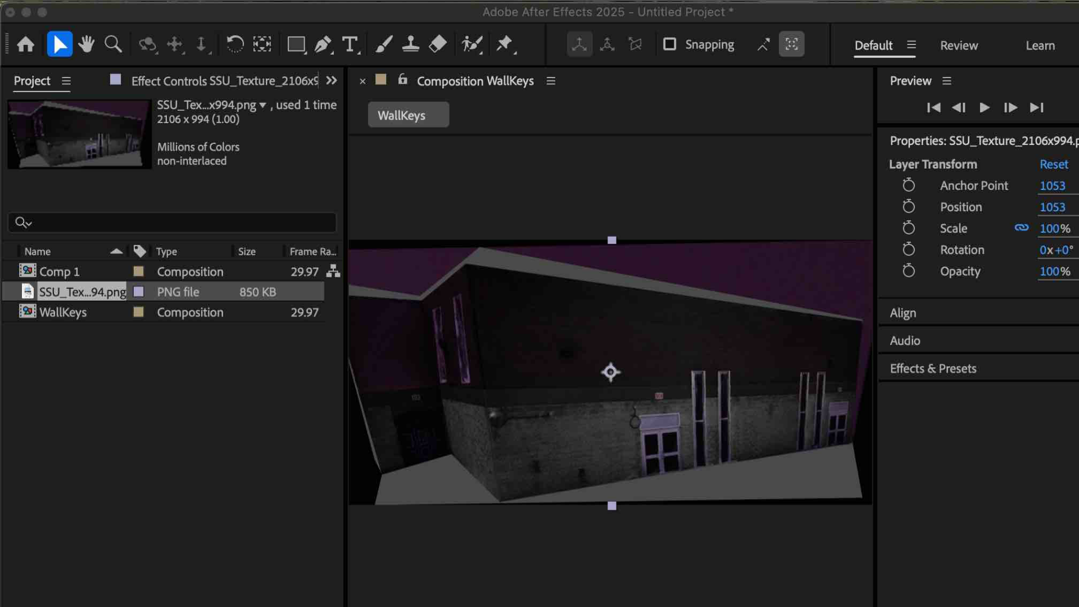This screenshot has width=1079, height=607.
Task: Open the SSU_Tex...x994.png filename dropdown
Action: point(262,105)
